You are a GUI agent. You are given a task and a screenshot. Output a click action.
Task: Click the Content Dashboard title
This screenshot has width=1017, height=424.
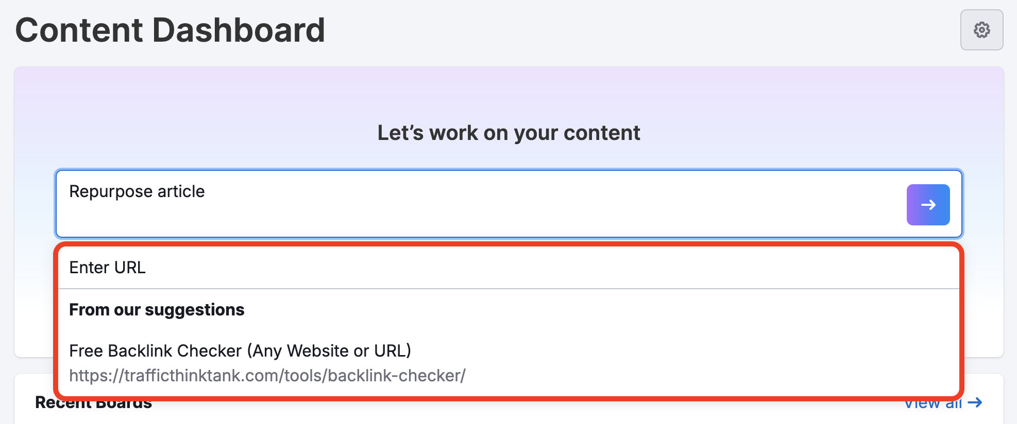(170, 30)
